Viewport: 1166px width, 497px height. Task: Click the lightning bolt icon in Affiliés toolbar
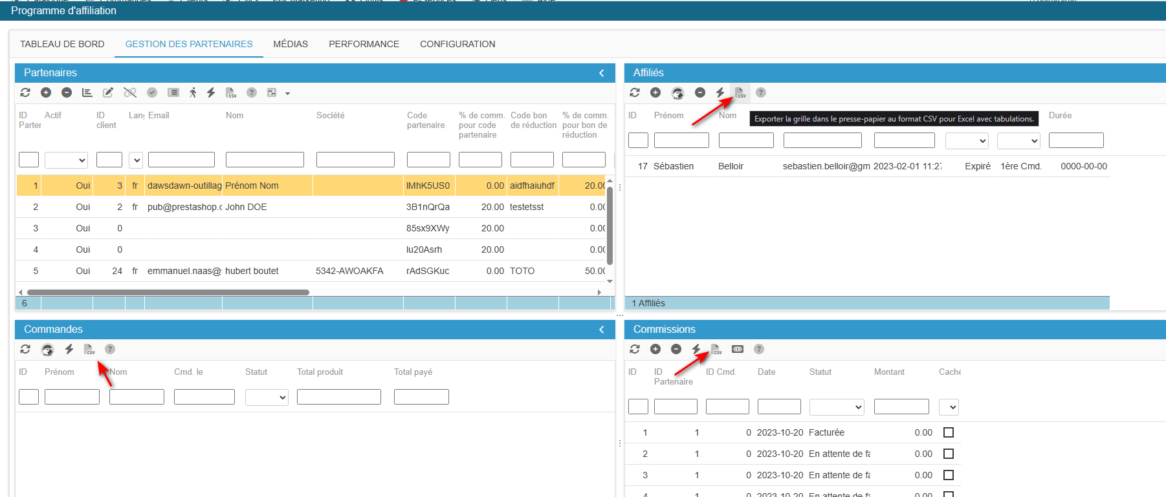[720, 92]
